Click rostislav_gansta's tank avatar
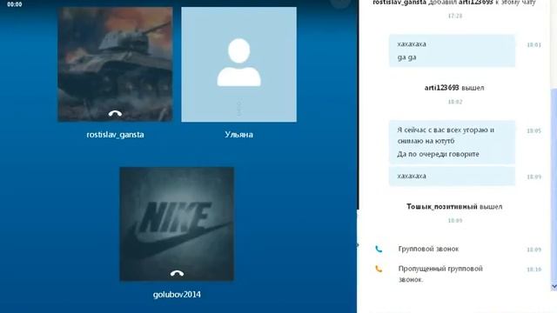The height and width of the screenshot is (313, 557). (x=115, y=64)
